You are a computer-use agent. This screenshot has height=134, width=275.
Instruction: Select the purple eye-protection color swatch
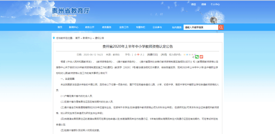pos(195,55)
